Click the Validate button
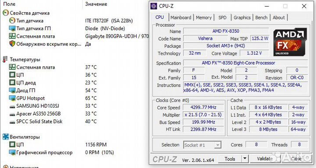The image size is (316, 168). (x=265, y=159)
